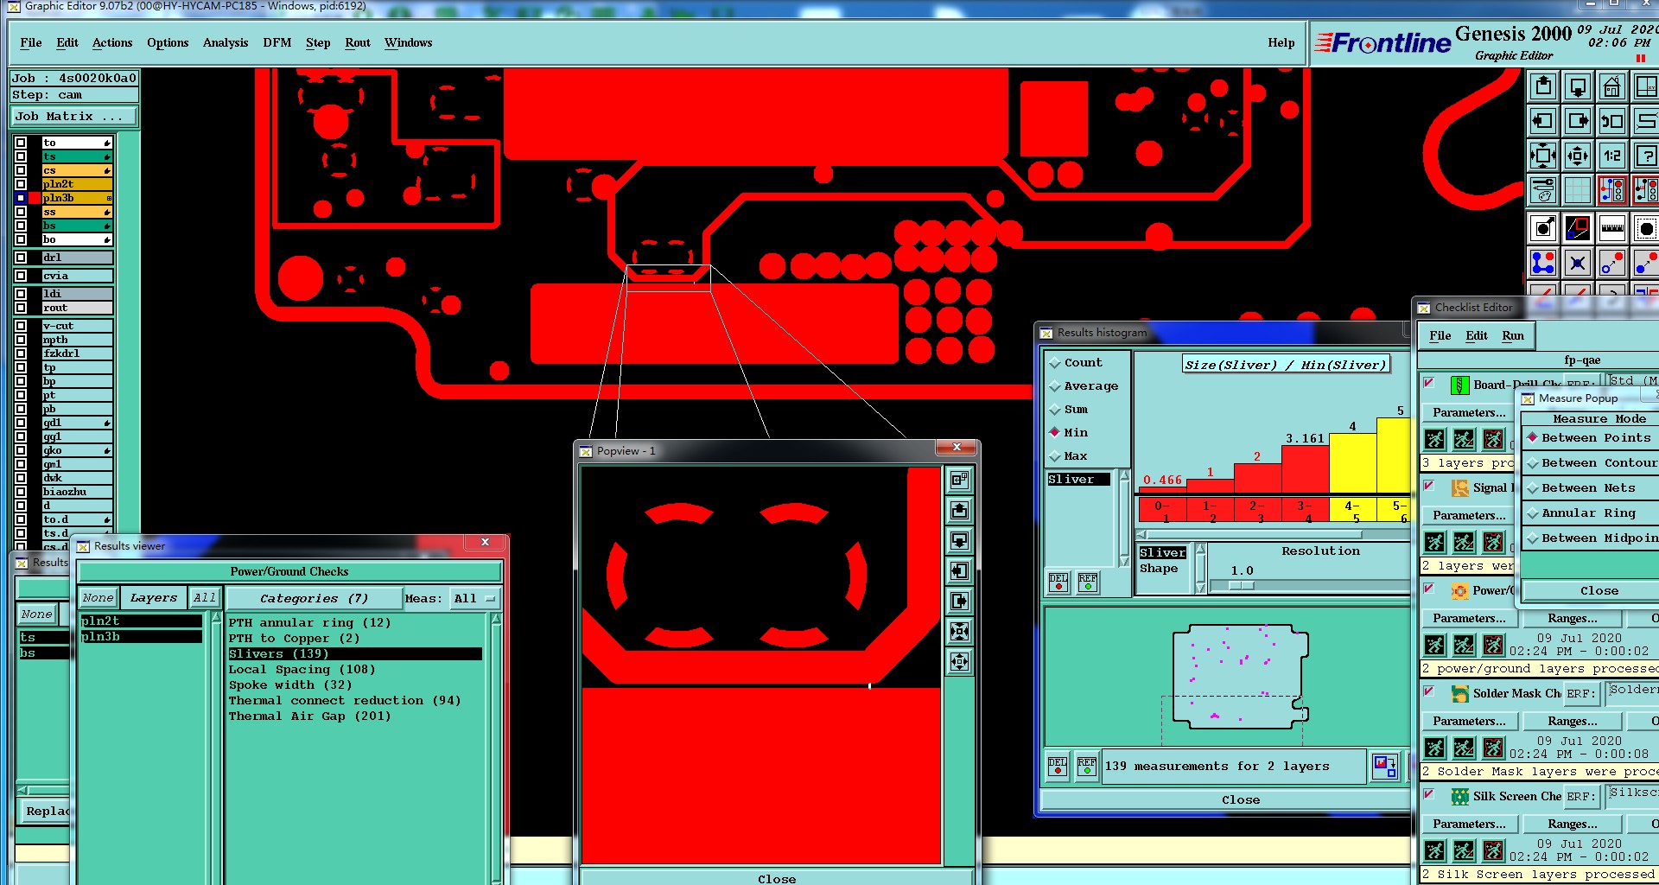Click the pan up icon in main toolbar
This screenshot has width=1659, height=885.
pyautogui.click(x=1543, y=86)
